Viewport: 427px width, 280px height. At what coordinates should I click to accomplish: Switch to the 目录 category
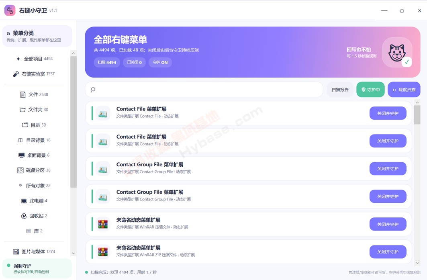34,125
